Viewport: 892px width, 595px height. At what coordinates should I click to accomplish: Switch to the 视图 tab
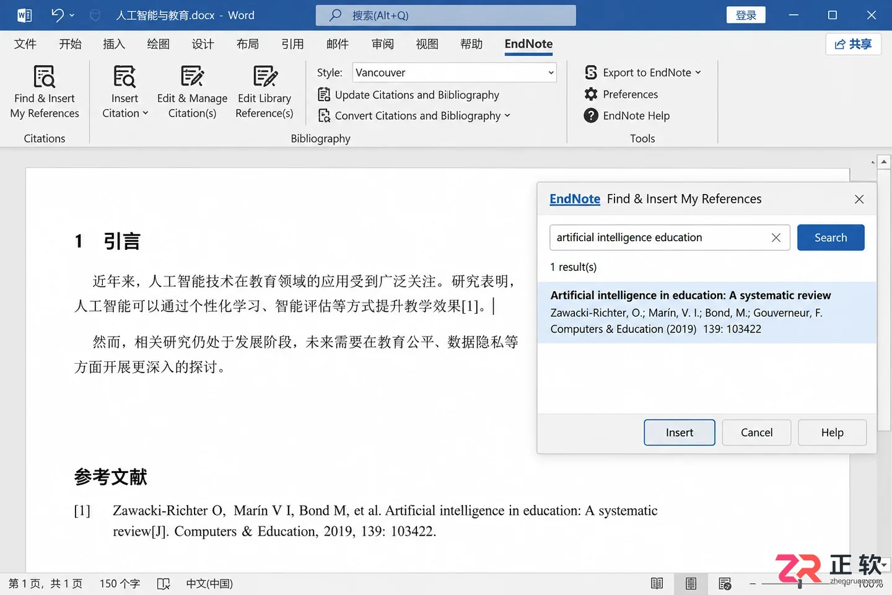coord(427,44)
